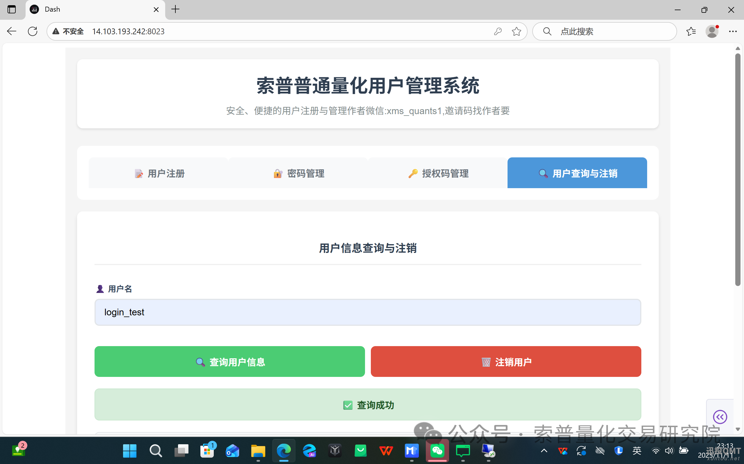The image size is (744, 464).
Task: Click the browser refresh icon
Action: [x=33, y=31]
